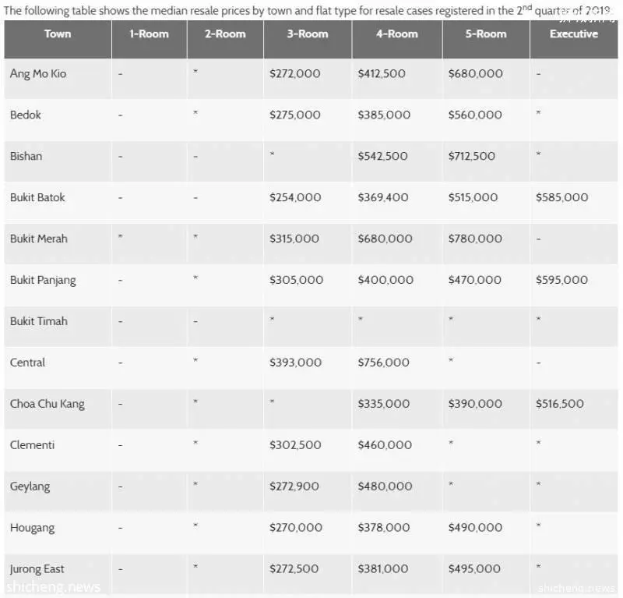
Task: Click Jurong East 5-Room price $495,000
Action: pyautogui.click(x=474, y=569)
